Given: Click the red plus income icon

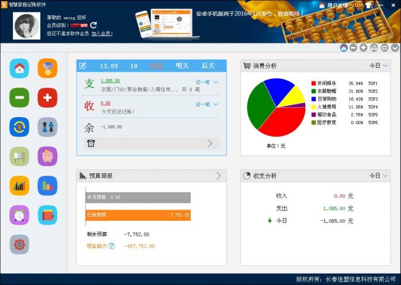Looking at the screenshot, I should coord(48,97).
